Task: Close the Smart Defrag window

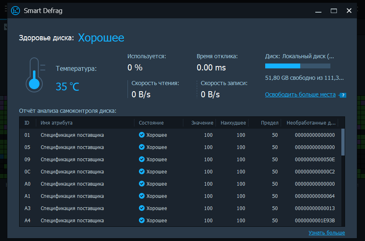Action: (x=349, y=11)
